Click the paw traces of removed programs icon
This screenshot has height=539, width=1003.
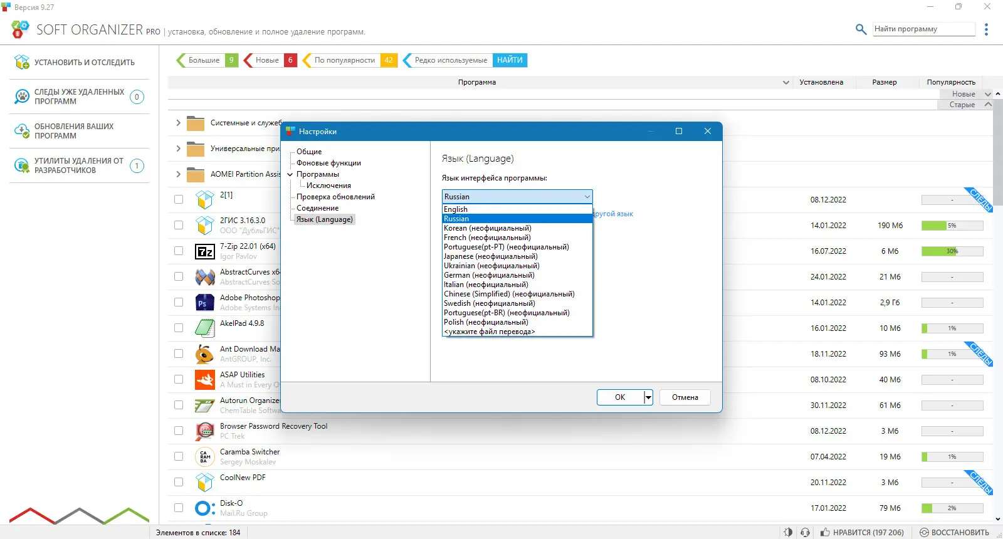(x=22, y=97)
